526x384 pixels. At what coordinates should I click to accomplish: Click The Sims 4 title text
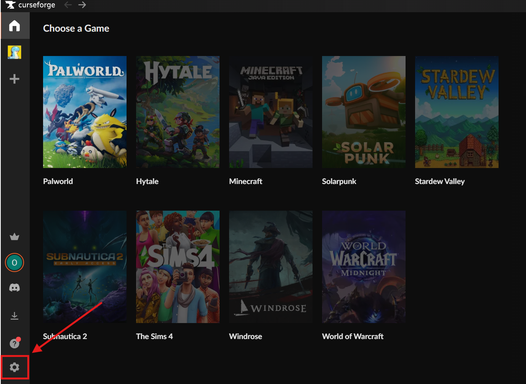(154, 336)
